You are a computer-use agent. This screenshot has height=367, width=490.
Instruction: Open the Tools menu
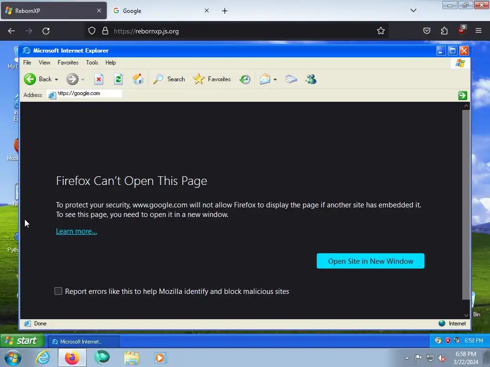click(92, 63)
